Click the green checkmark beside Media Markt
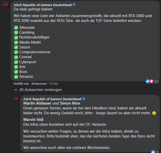 coord(16,42)
